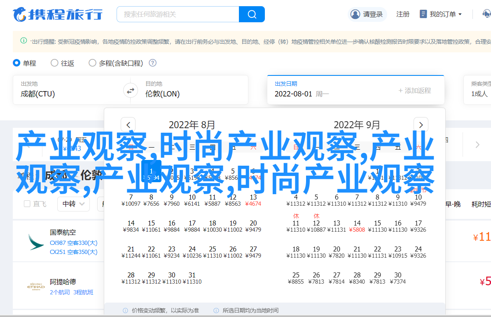The width and height of the screenshot is (491, 317).
Task: Select August 7 priced ¥10097
Action: tap(131, 200)
